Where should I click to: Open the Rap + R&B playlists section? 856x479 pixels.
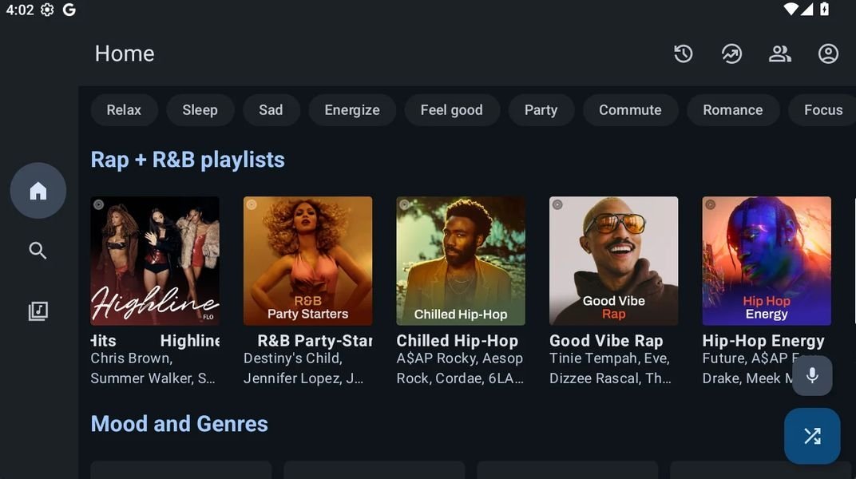point(188,160)
